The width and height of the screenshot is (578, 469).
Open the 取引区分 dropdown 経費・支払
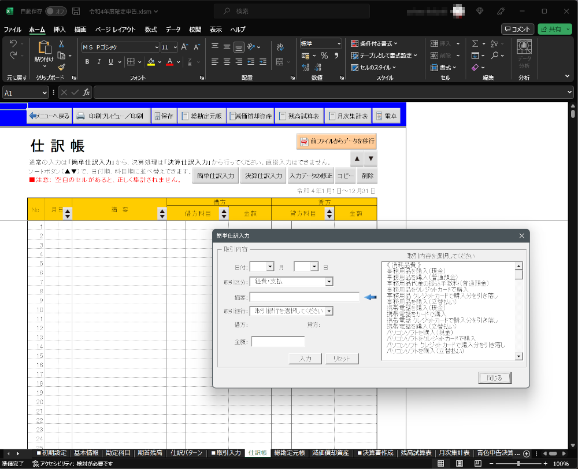[x=329, y=282]
